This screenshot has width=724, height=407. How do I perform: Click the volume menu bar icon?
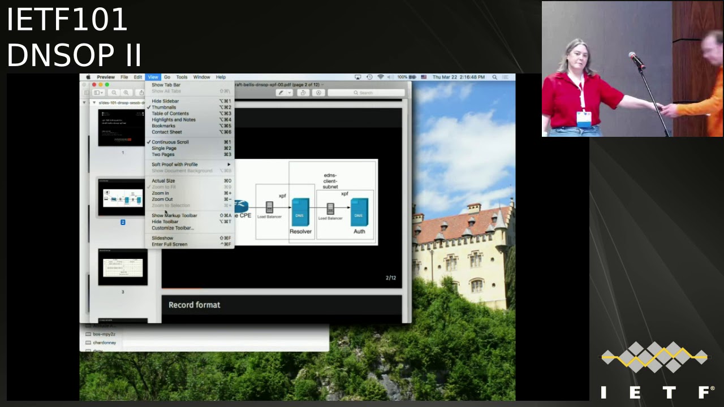click(390, 77)
